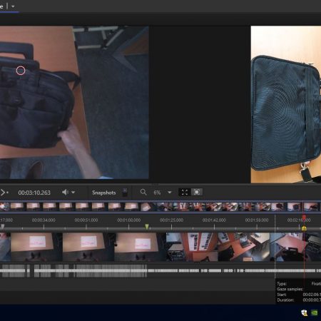Toggle the Snapshots switch

[125, 193]
